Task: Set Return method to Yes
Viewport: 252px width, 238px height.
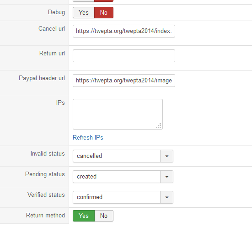Action: pyautogui.click(x=84, y=216)
